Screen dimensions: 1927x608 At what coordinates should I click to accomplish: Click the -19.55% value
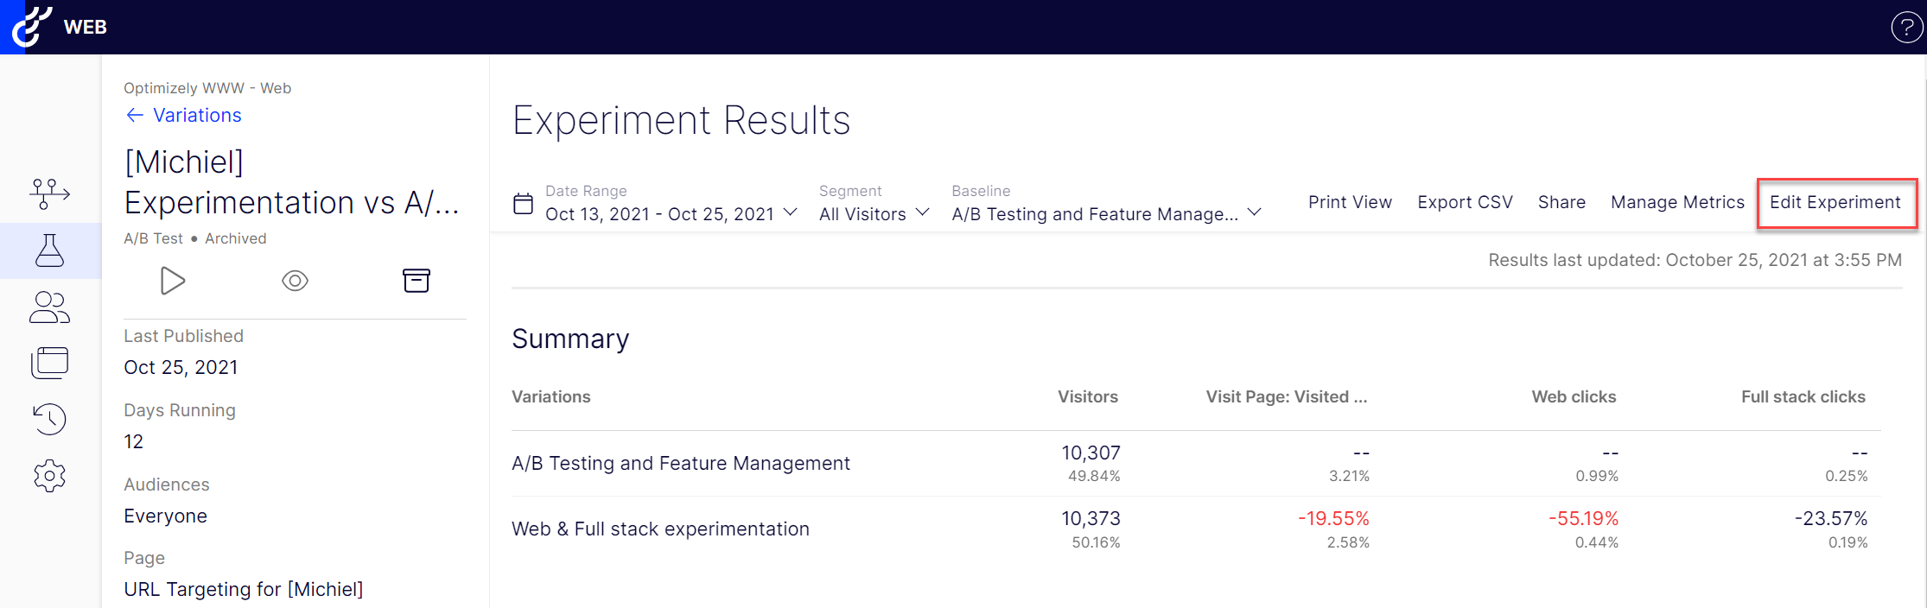[x=1333, y=519]
